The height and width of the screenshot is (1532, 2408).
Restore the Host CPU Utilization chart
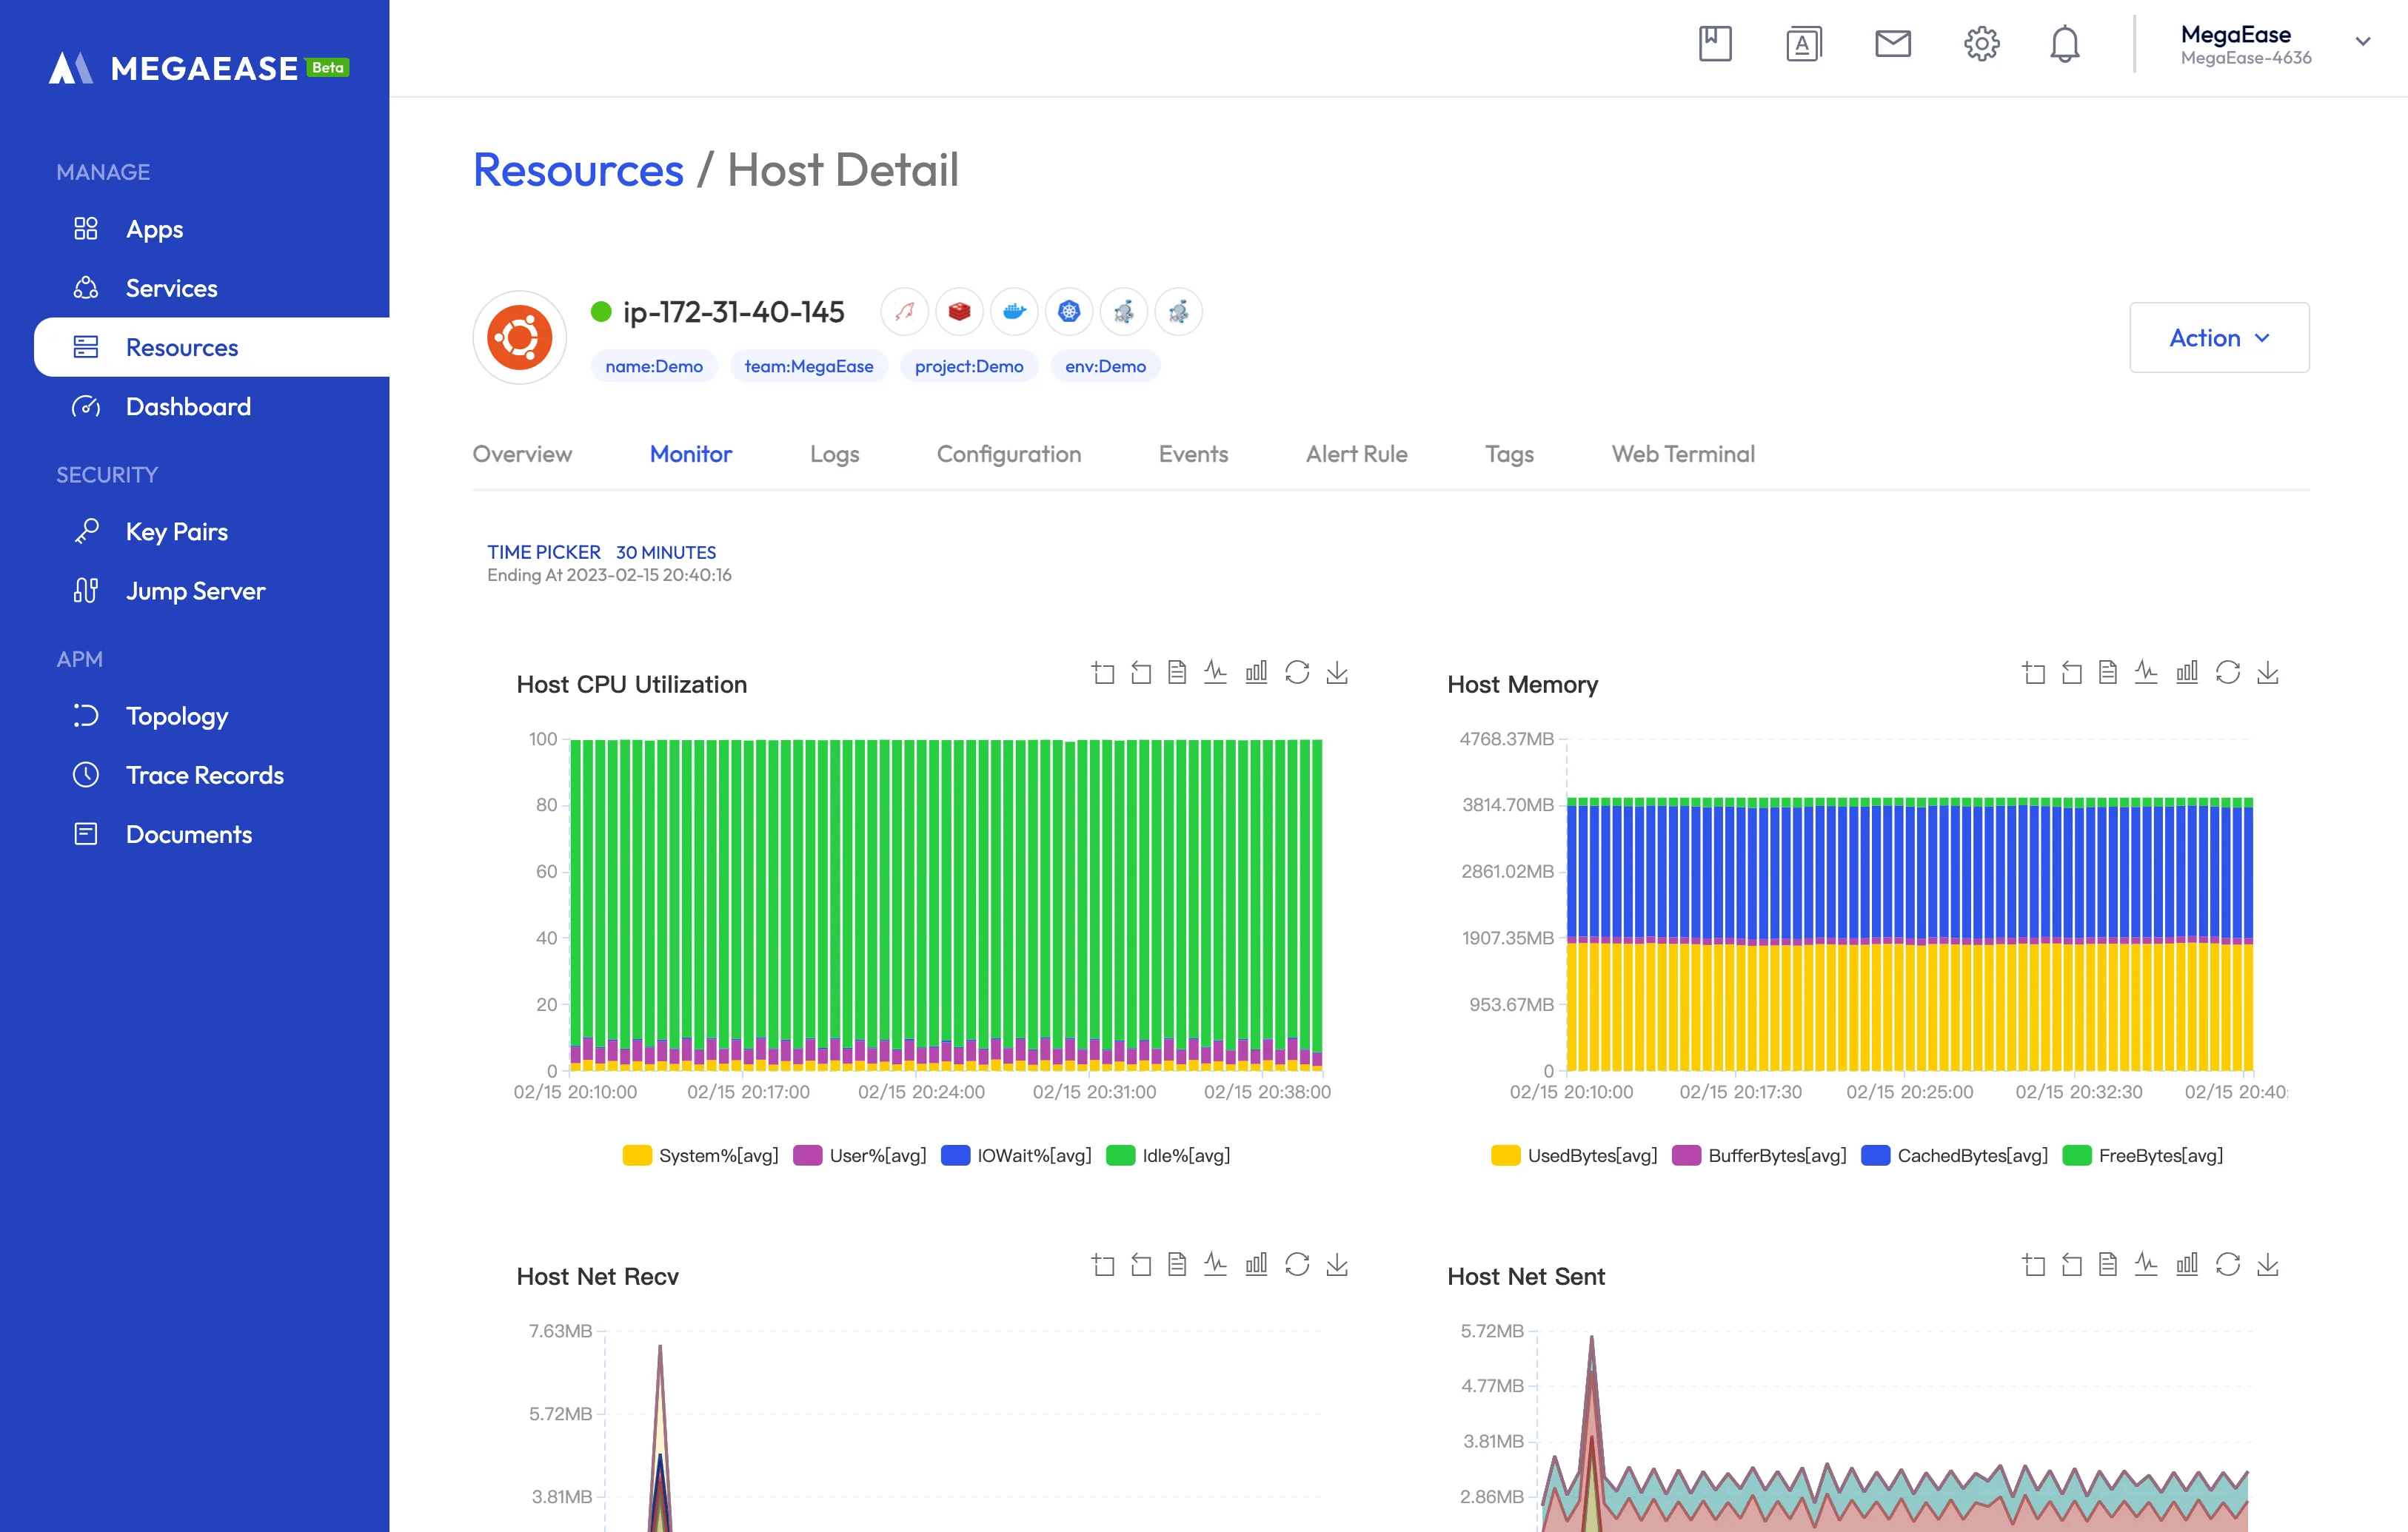point(1297,673)
